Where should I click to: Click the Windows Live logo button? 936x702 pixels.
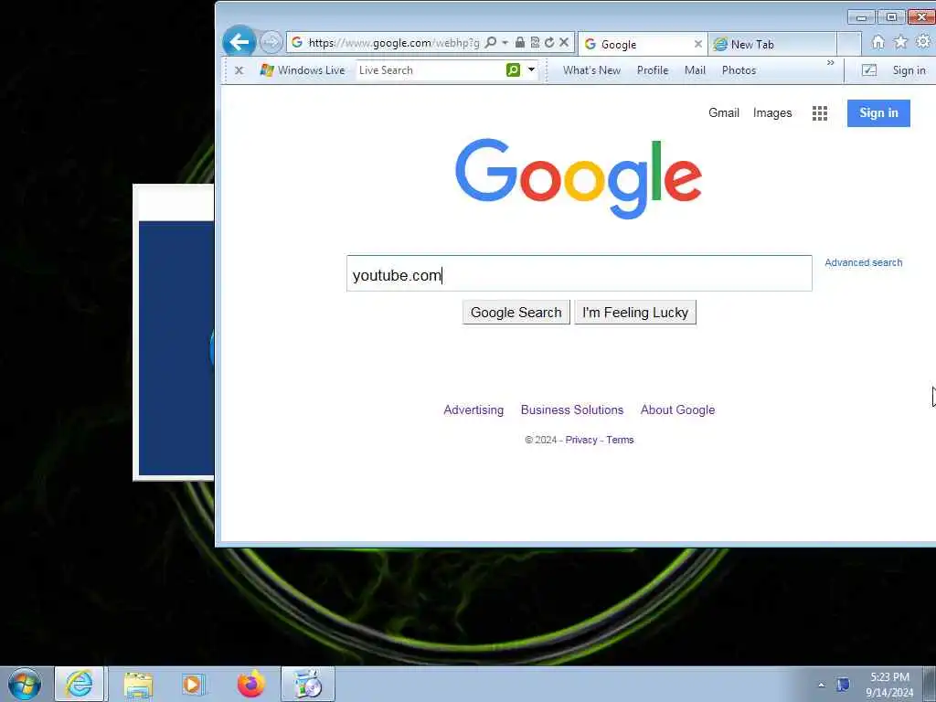coord(303,70)
